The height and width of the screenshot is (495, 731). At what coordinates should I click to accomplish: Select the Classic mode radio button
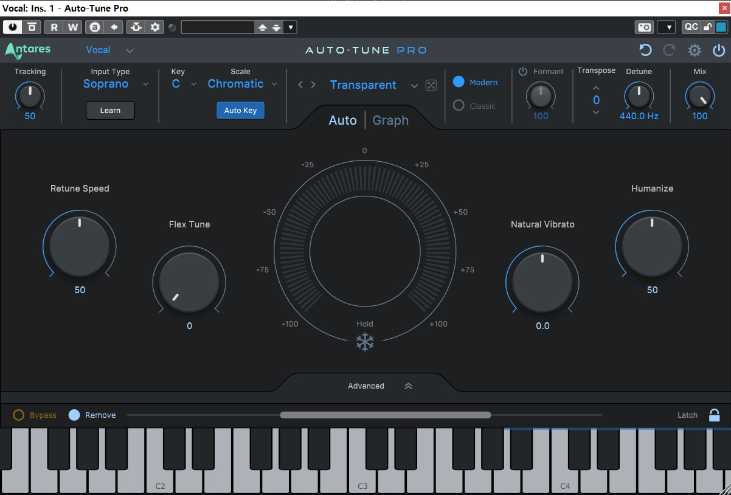[459, 106]
